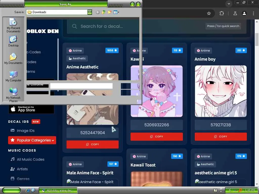259x194 pixels.
Task: Bookmark this page with star icon
Action: pyautogui.click(x=209, y=13)
